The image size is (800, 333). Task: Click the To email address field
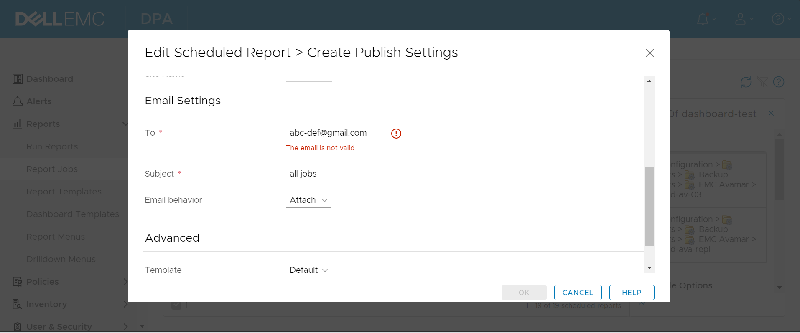click(338, 133)
